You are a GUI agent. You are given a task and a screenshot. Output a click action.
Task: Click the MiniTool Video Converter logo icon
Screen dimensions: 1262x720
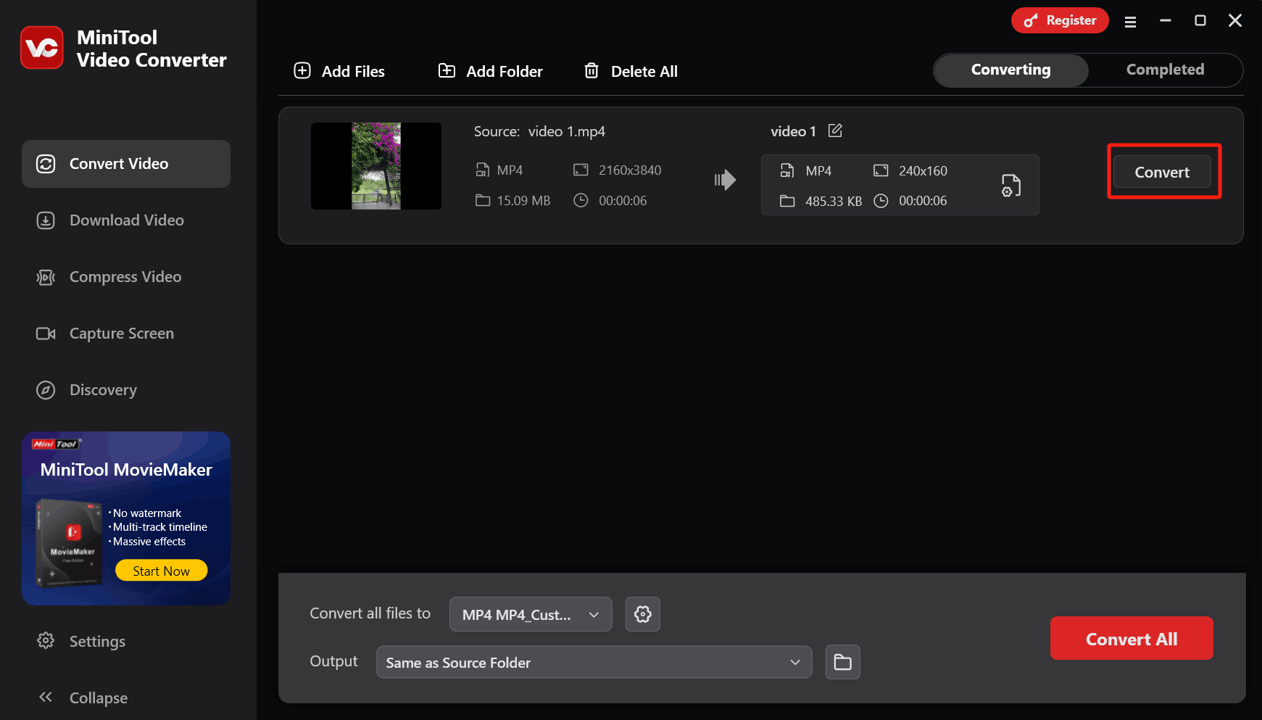pyautogui.click(x=42, y=48)
